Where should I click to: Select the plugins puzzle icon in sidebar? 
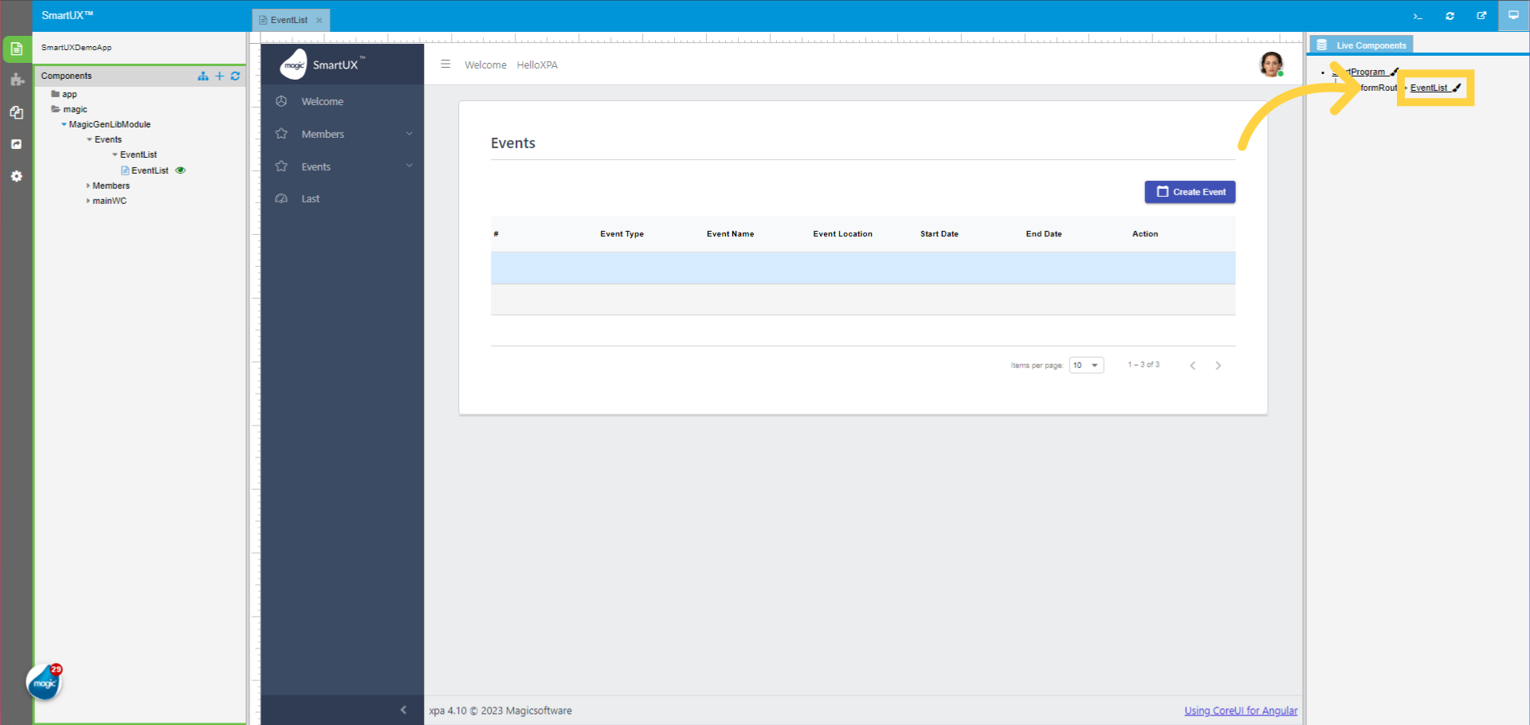(17, 79)
